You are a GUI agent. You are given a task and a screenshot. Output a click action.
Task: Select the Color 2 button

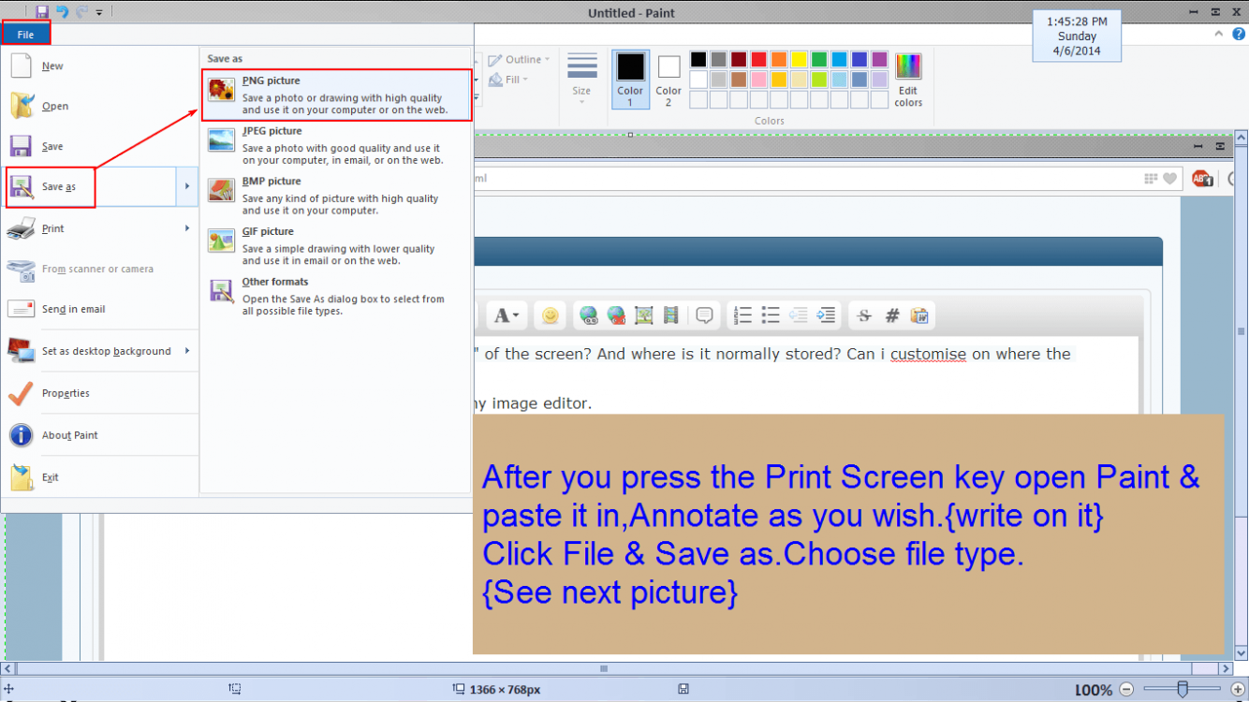[x=669, y=80]
